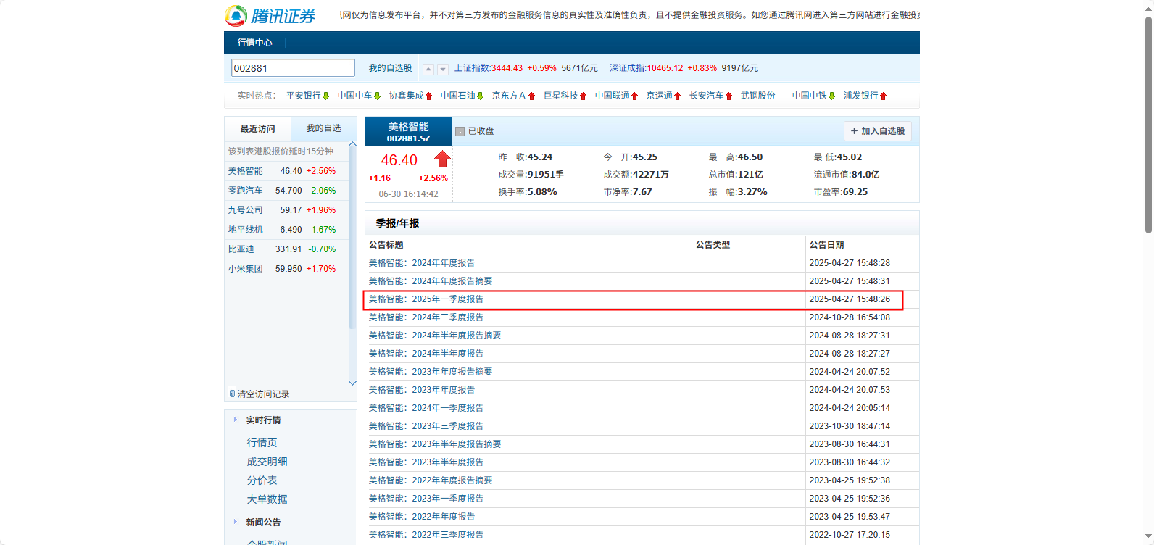Open the 行情中心 navigation item
Screen dimensions: 1154x545
coord(254,43)
